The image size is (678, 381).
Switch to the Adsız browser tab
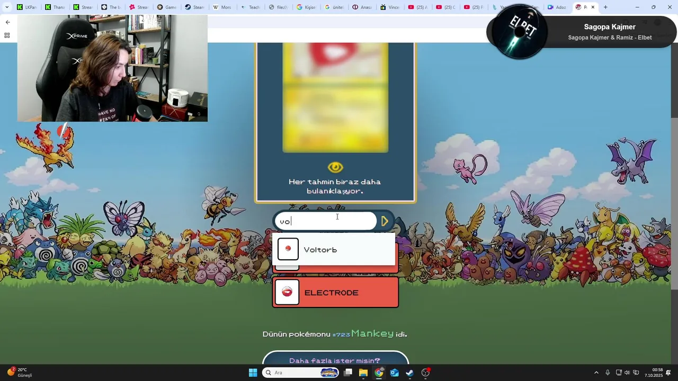point(558,7)
